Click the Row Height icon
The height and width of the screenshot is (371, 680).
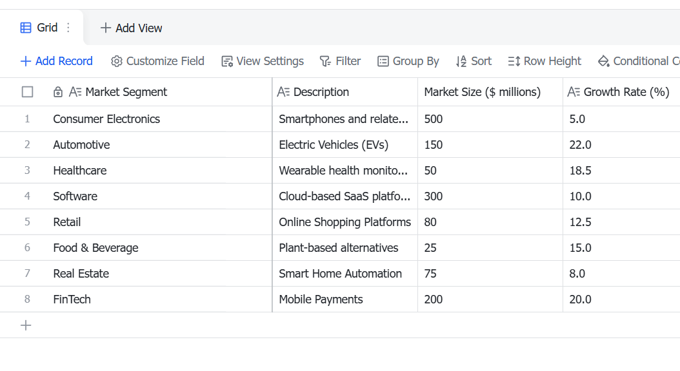pos(514,61)
